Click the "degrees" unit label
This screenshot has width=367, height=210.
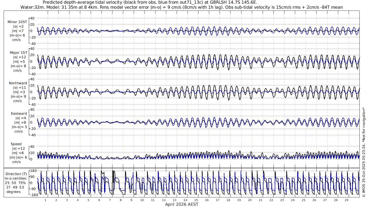point(14,192)
